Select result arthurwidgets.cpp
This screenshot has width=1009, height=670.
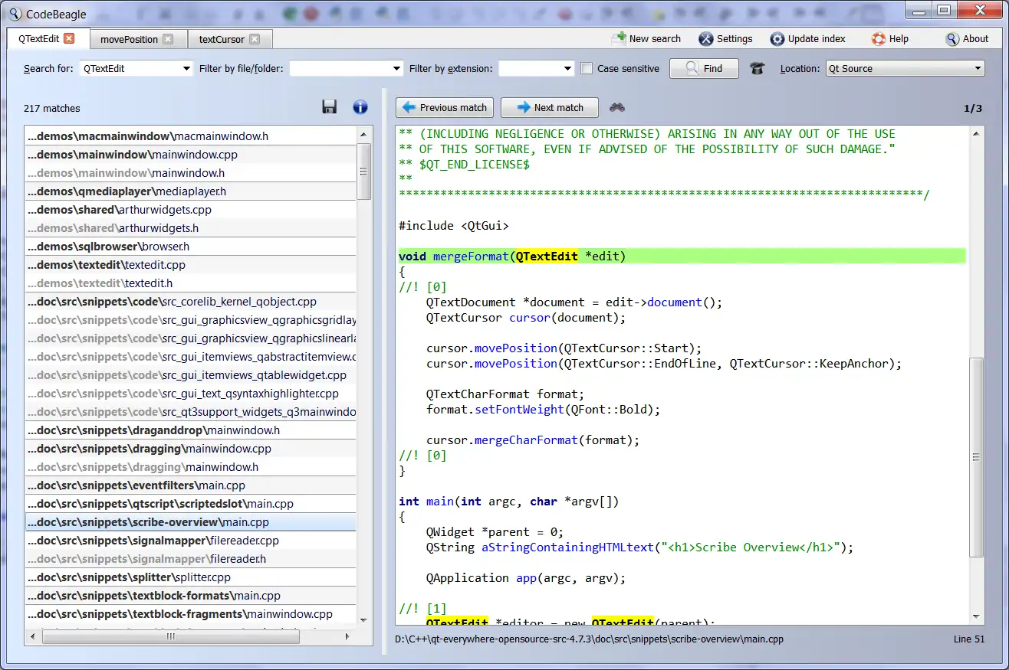[191, 210]
